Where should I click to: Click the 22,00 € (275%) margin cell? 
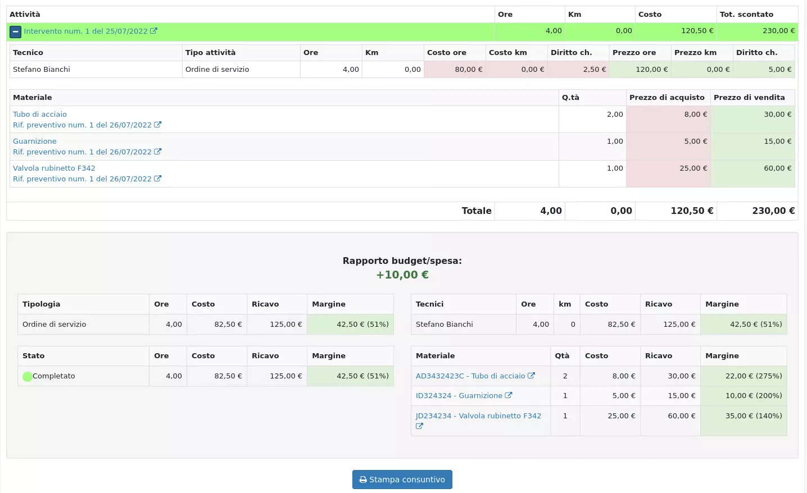(743, 376)
